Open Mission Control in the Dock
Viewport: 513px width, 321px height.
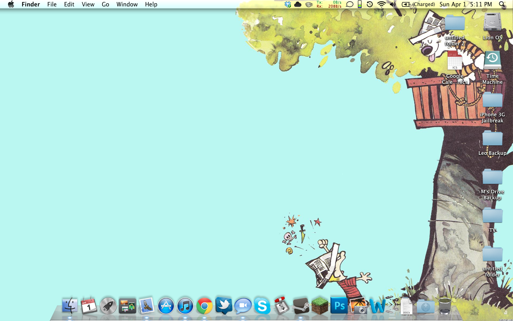[x=127, y=306]
